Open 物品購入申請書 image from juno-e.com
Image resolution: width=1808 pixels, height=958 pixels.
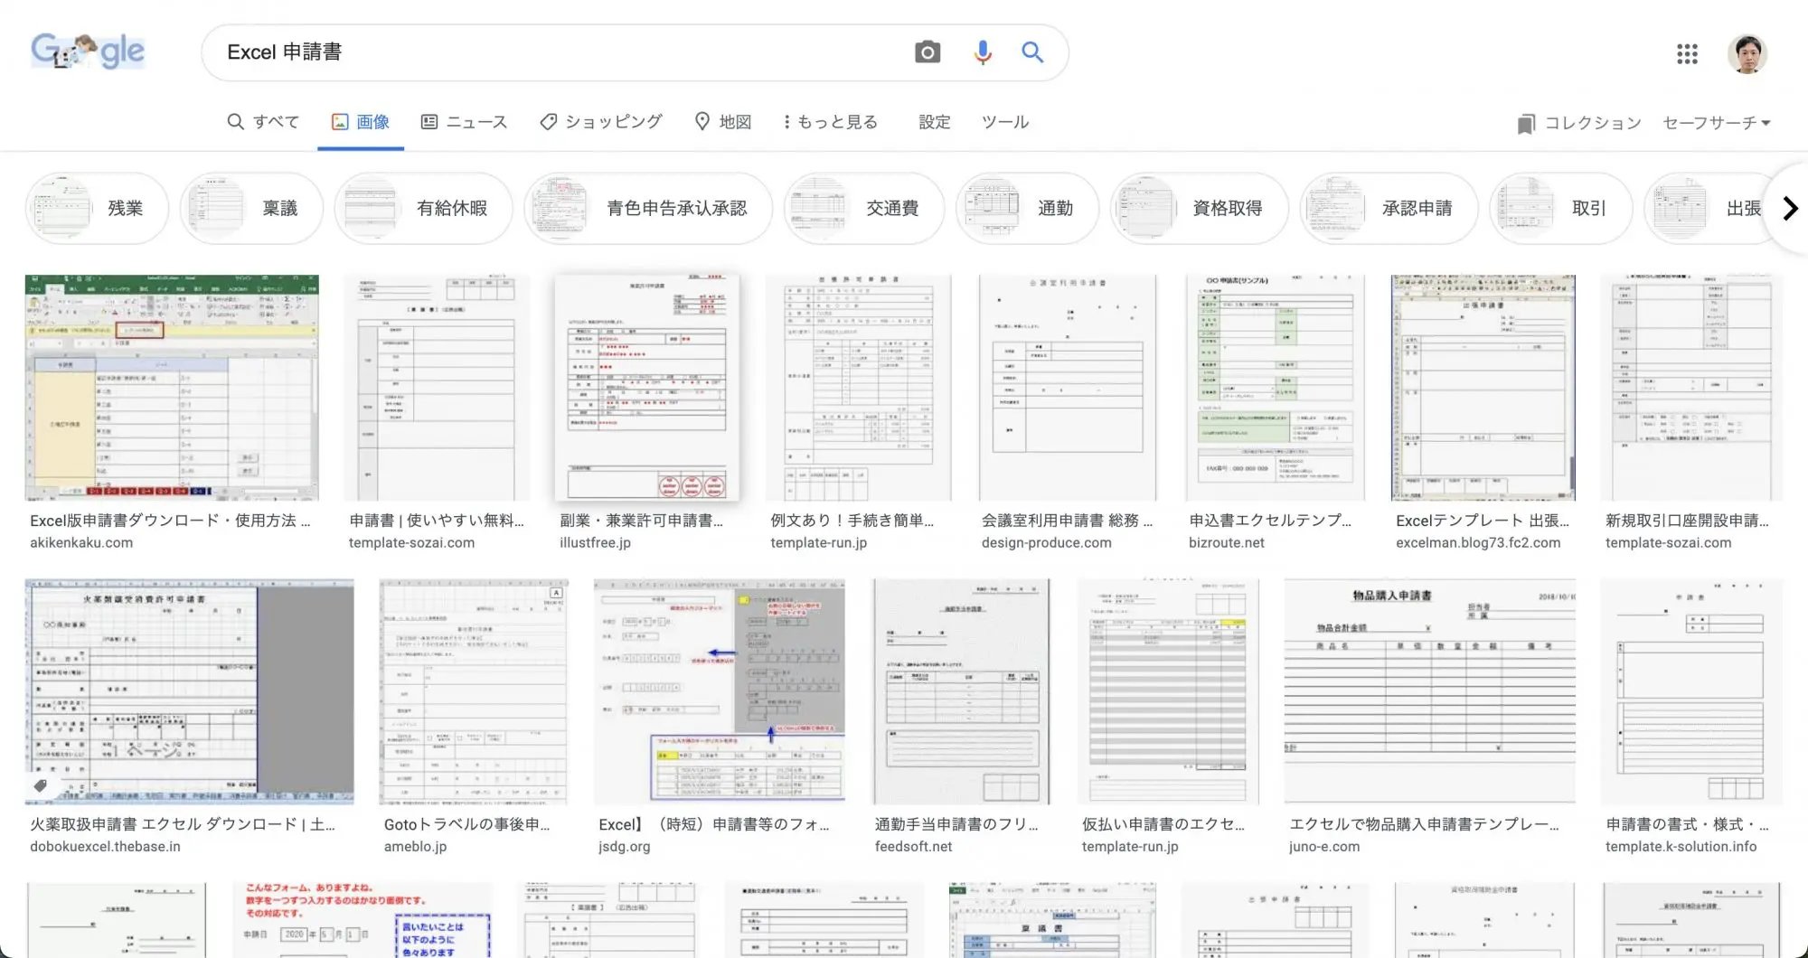pos(1430,691)
